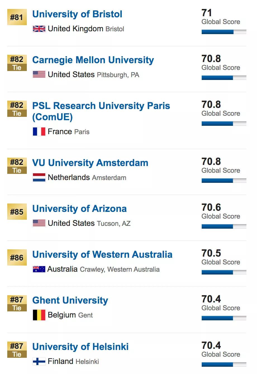Click the #85 rank badge
Image resolution: width=257 pixels, height=374 pixels.
pos(17,212)
